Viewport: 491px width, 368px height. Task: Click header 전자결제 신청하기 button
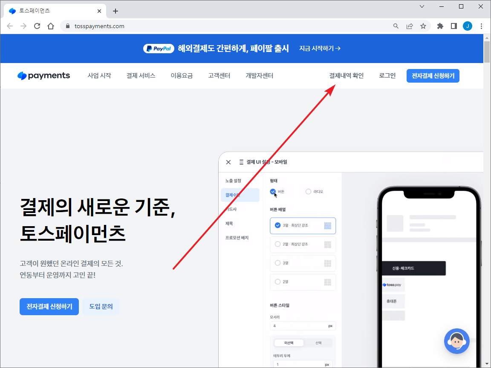(433, 76)
